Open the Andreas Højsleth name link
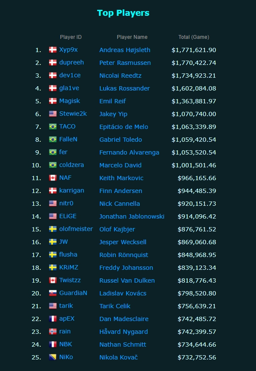 [x=125, y=50]
